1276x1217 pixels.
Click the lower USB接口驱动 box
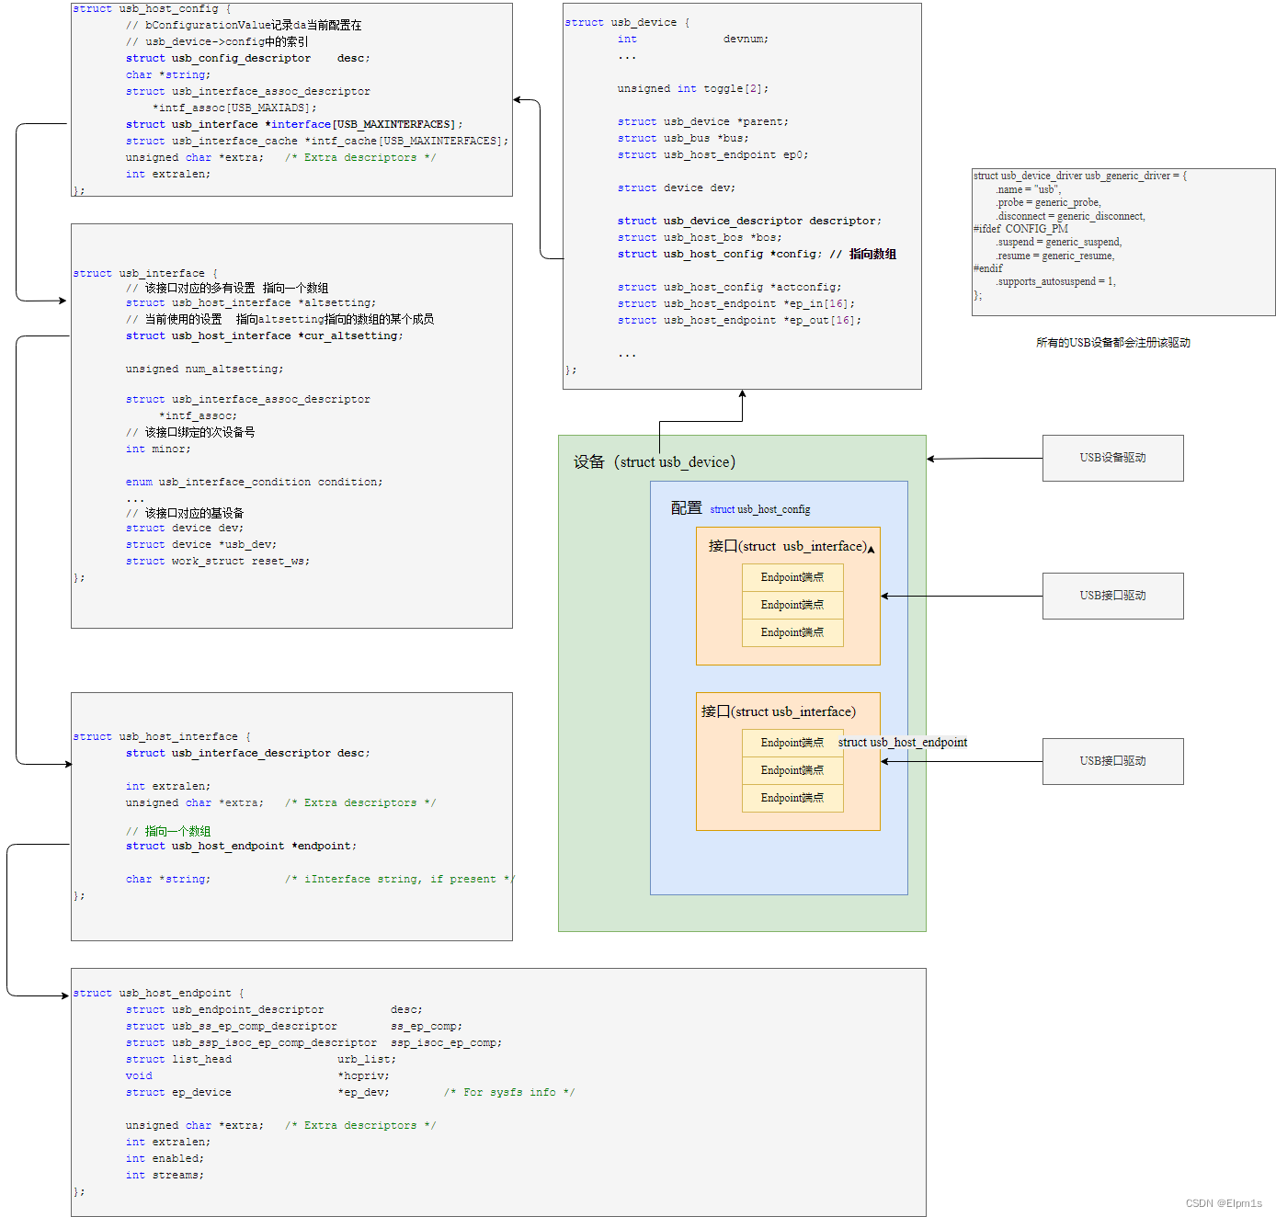pyautogui.click(x=1112, y=761)
